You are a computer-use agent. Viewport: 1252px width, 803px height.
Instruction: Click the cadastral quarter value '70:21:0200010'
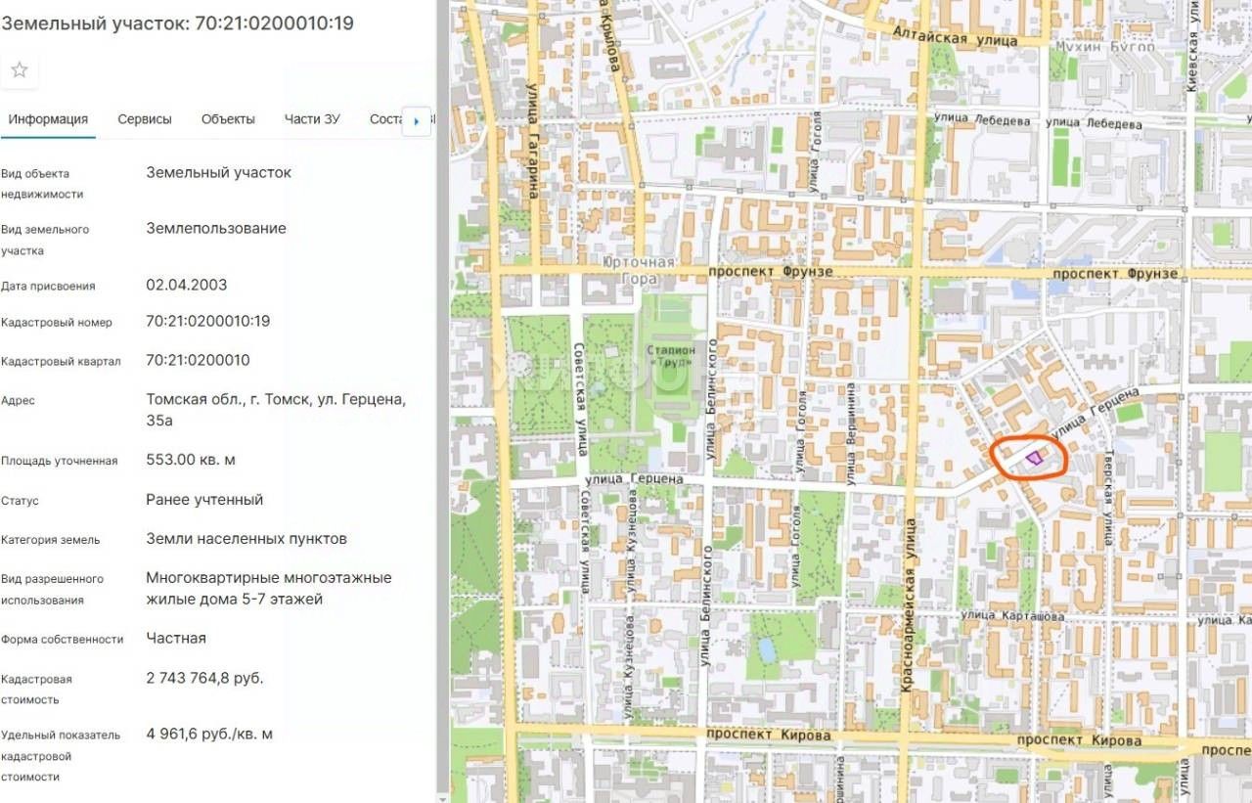(x=198, y=360)
